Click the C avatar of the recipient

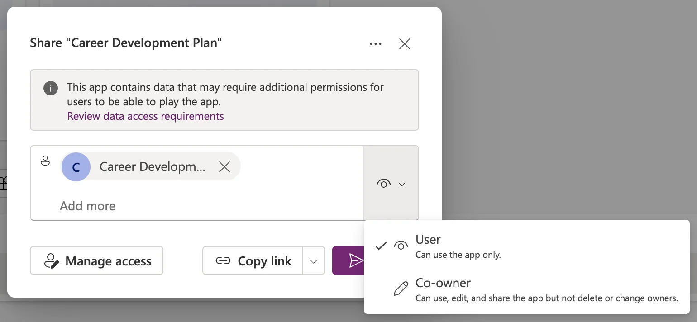[76, 167]
